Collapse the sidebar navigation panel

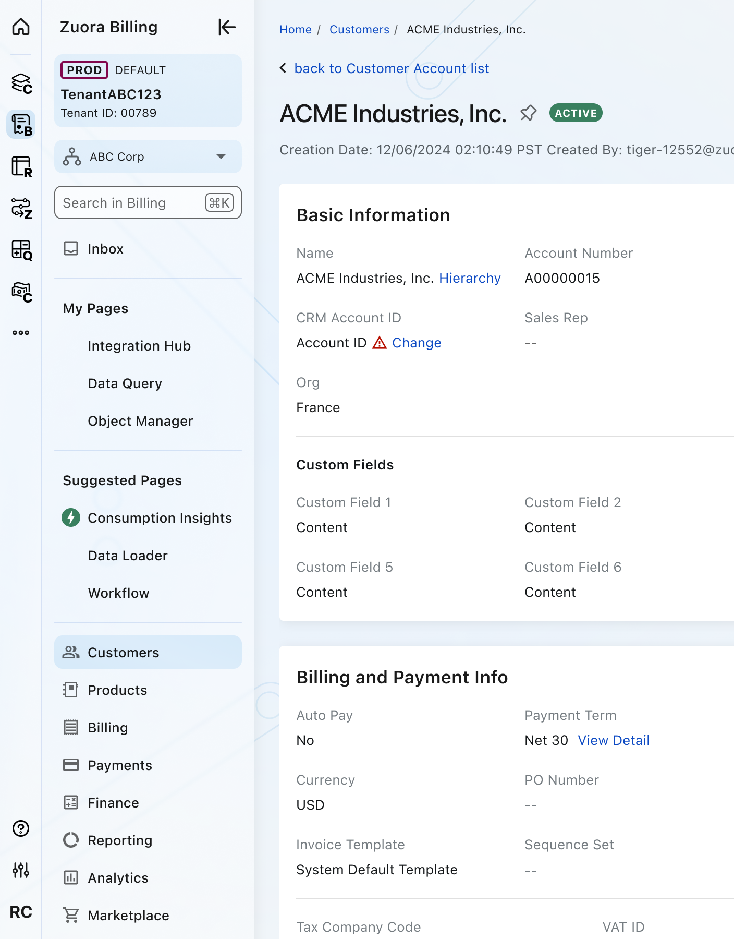(x=227, y=27)
